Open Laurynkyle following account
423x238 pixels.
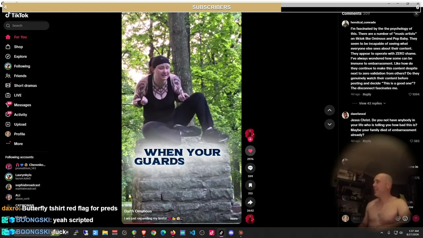(23, 177)
